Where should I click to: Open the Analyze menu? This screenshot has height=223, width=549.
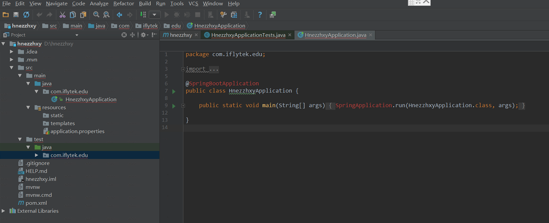(99, 4)
